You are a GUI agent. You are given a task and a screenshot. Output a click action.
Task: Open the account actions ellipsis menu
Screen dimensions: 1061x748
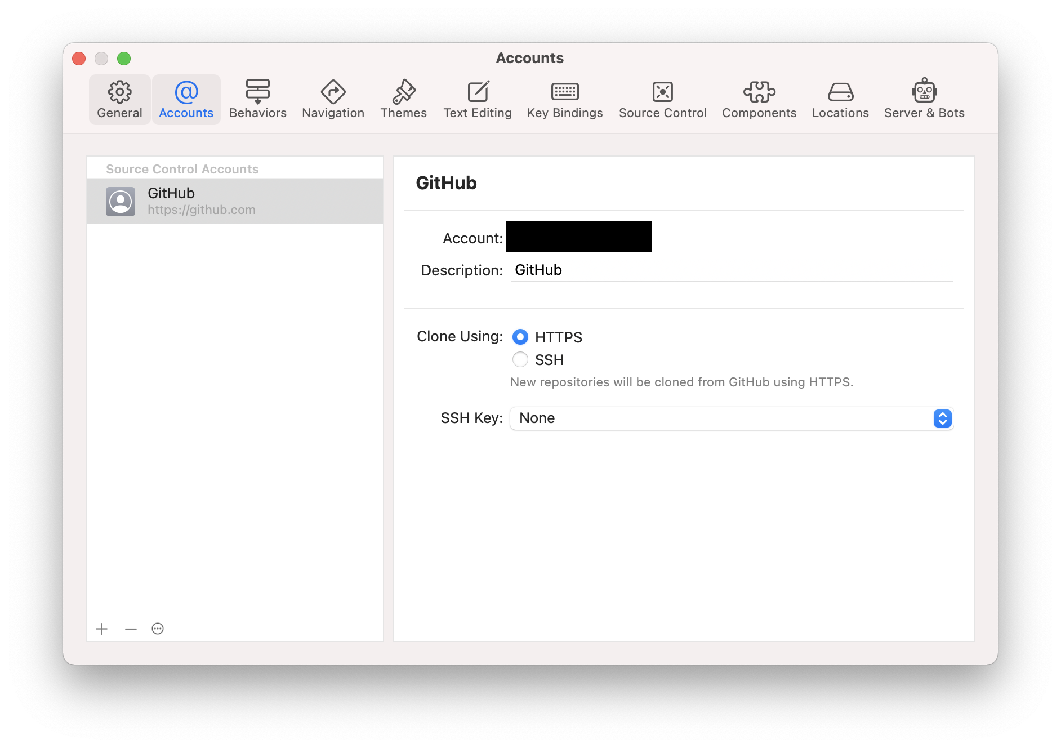[158, 629]
